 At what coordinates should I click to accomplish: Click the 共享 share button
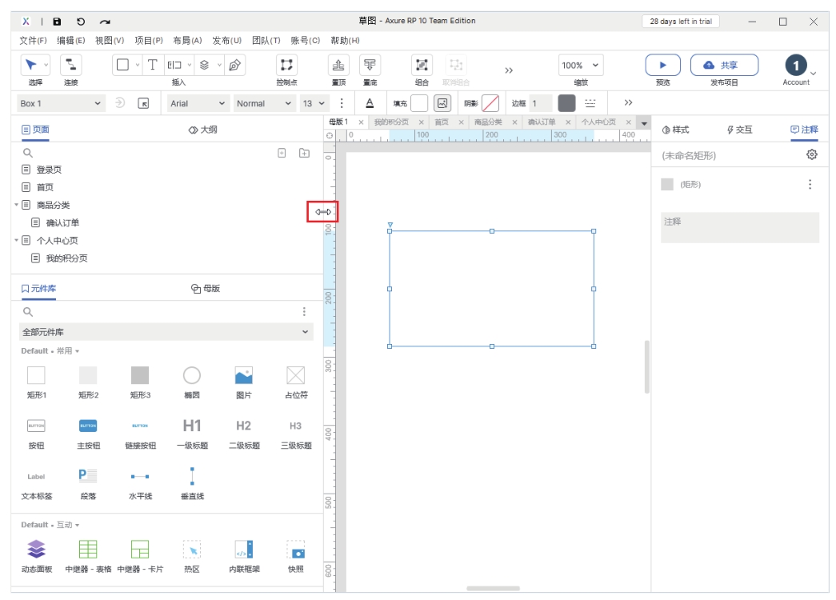(724, 66)
